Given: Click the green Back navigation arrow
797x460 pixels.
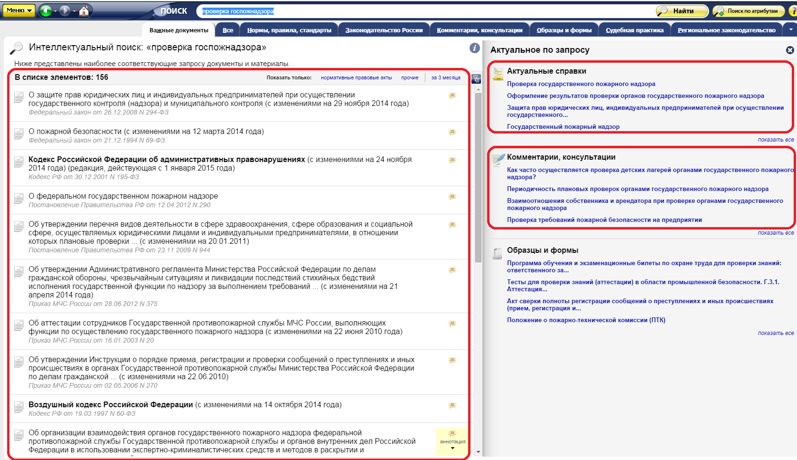Looking at the screenshot, I should 45,10.
